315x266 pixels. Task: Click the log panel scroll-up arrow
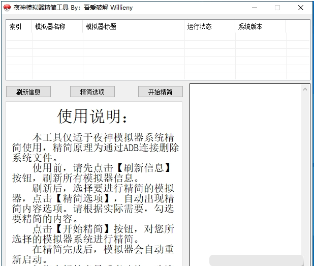[305, 89]
